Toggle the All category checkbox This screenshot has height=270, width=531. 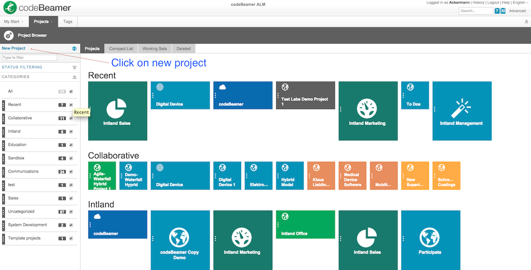[x=71, y=91]
